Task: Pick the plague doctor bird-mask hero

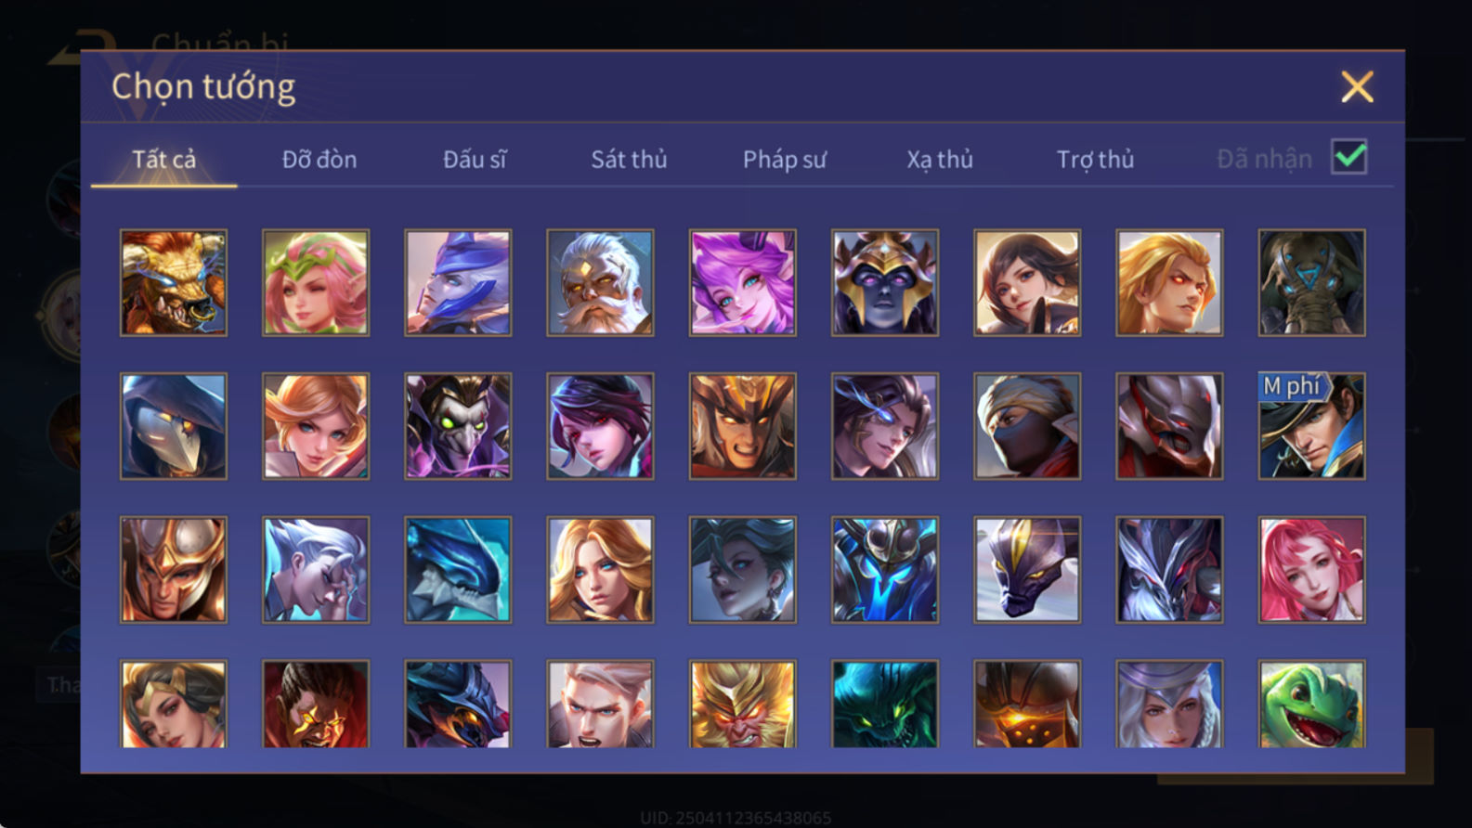Action: coord(174,426)
